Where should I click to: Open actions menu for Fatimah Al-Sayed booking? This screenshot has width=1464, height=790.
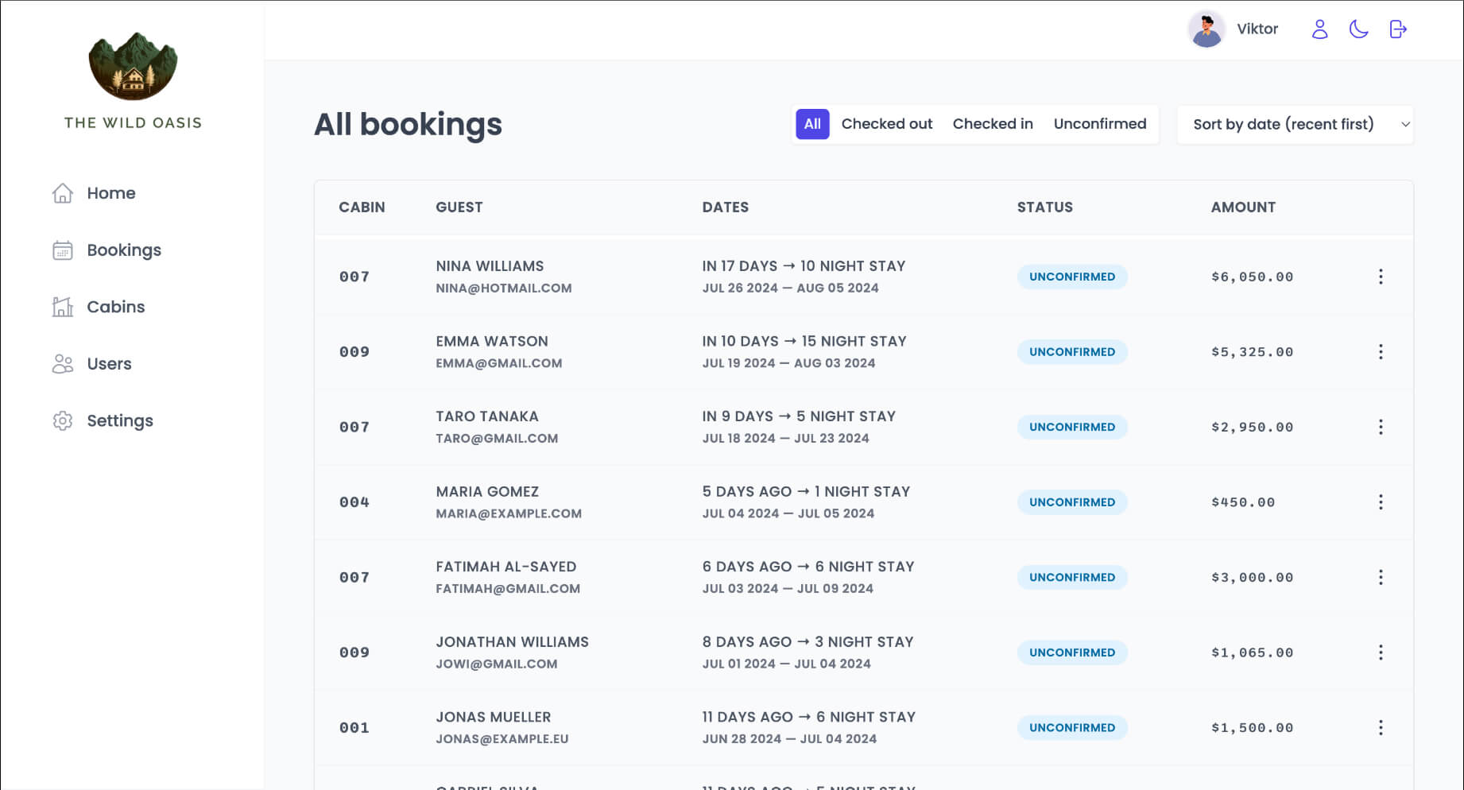(1381, 577)
